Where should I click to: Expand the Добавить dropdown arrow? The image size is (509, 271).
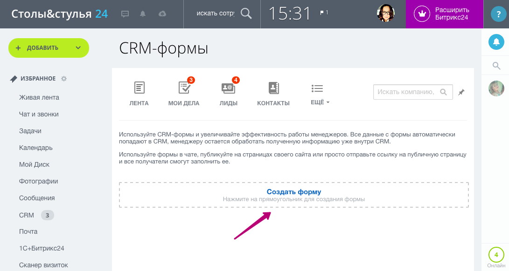point(78,47)
